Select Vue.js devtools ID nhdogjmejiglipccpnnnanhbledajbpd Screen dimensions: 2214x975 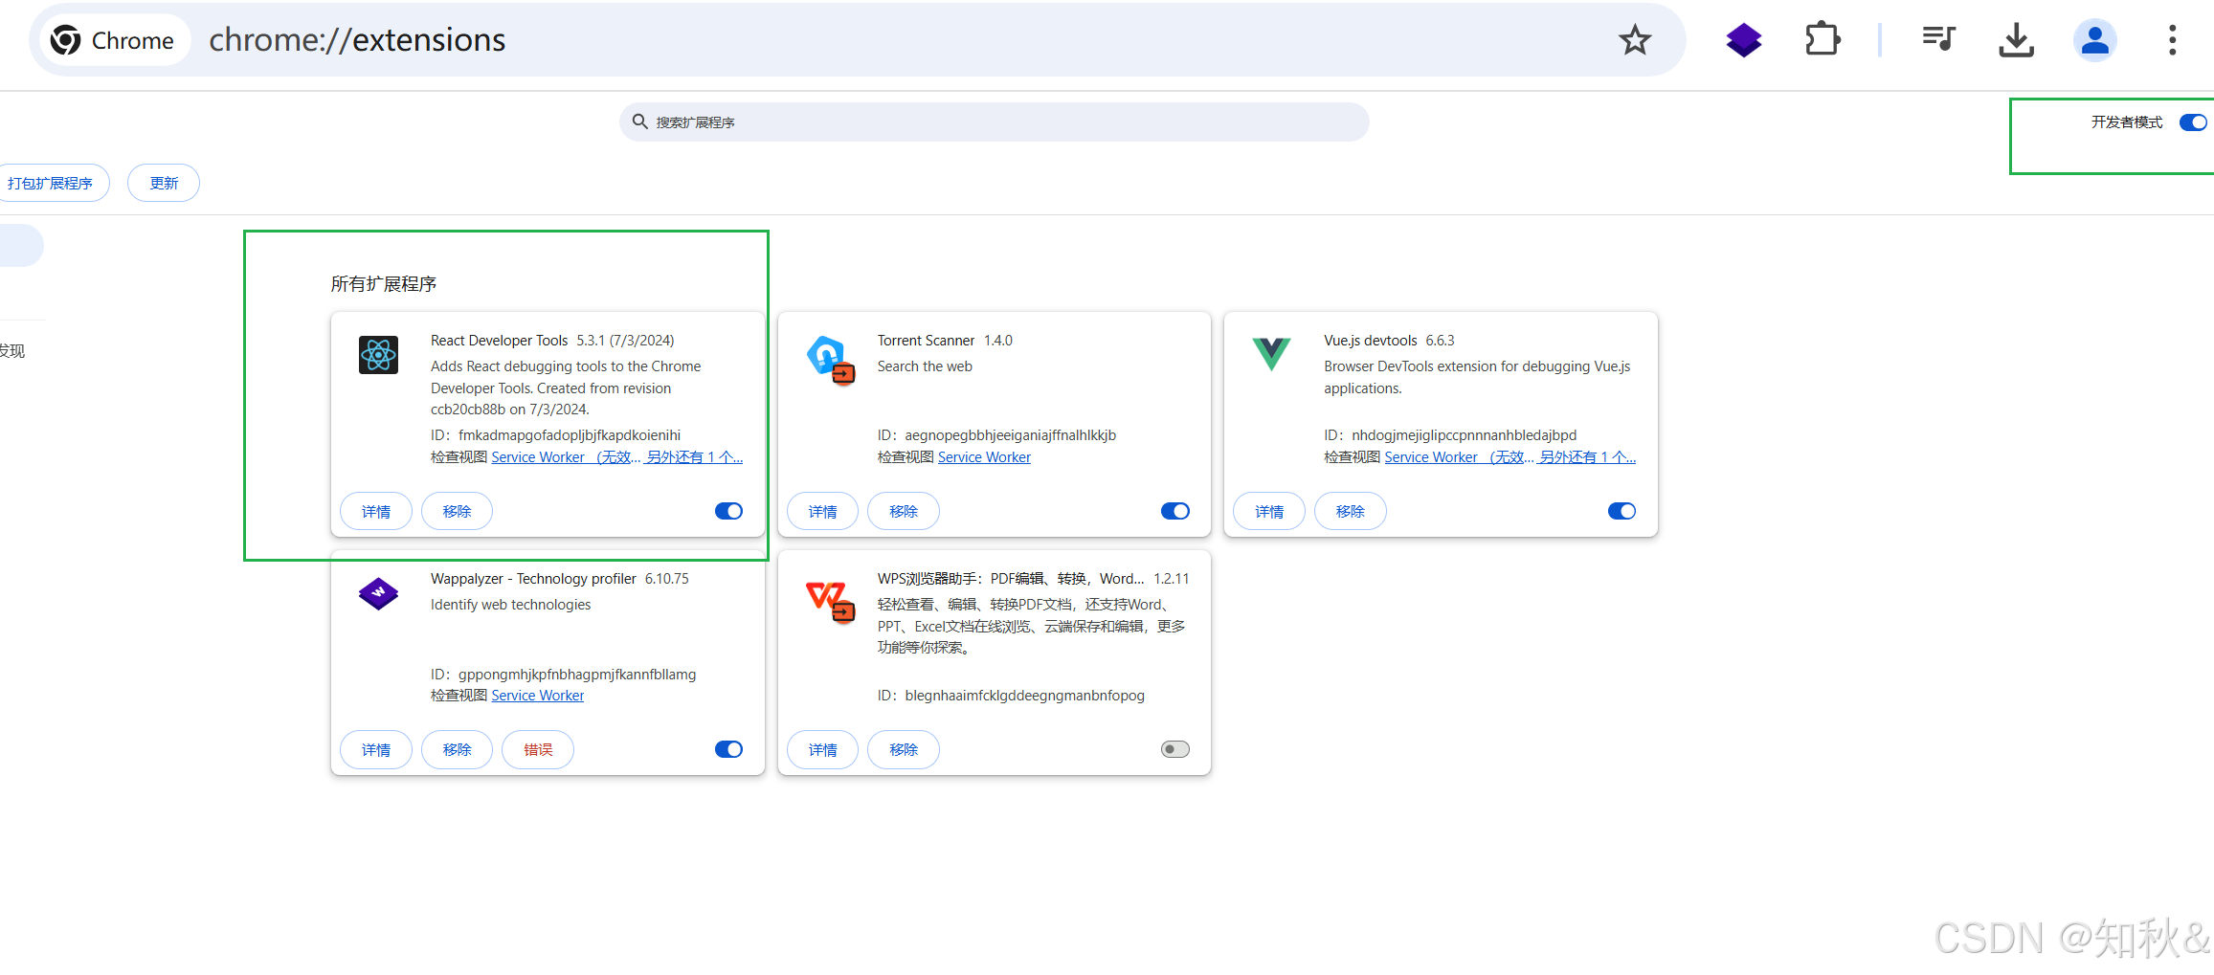pyautogui.click(x=1464, y=435)
